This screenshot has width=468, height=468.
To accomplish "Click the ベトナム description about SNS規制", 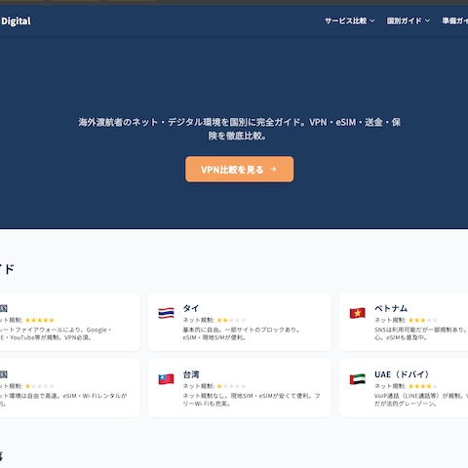I will point(421,333).
